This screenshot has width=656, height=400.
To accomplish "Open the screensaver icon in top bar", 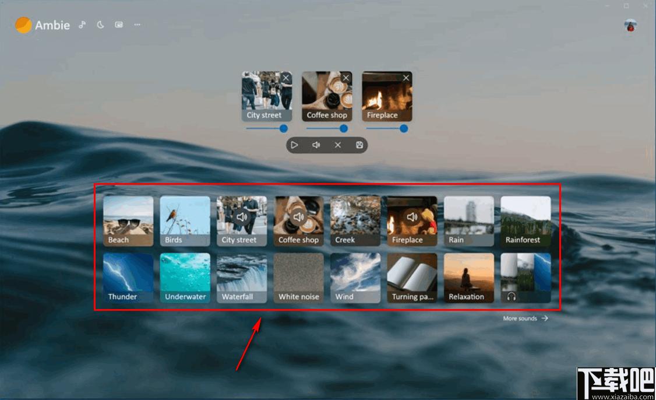I will pyautogui.click(x=119, y=24).
